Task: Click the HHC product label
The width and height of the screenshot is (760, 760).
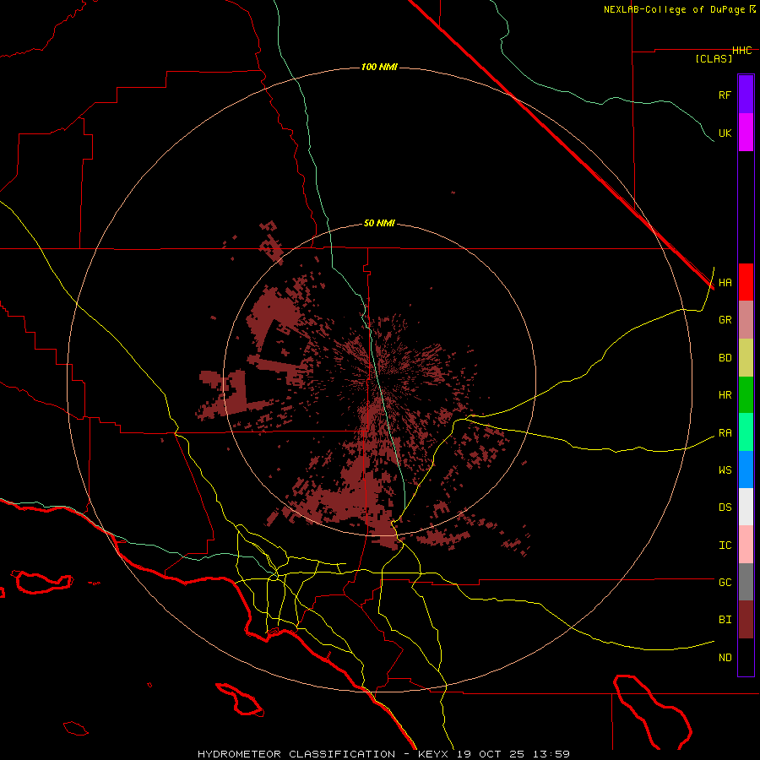Action: click(741, 51)
